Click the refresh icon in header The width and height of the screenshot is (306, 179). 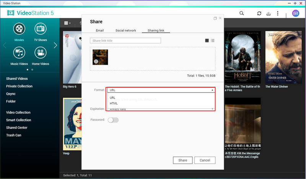(259, 13)
